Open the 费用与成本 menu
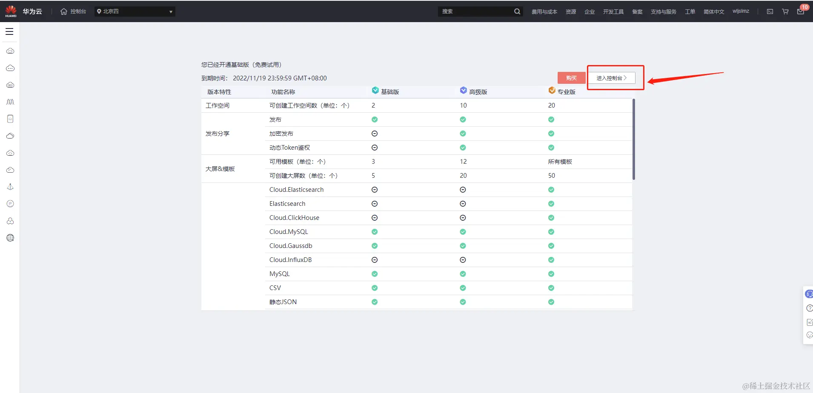 544,11
